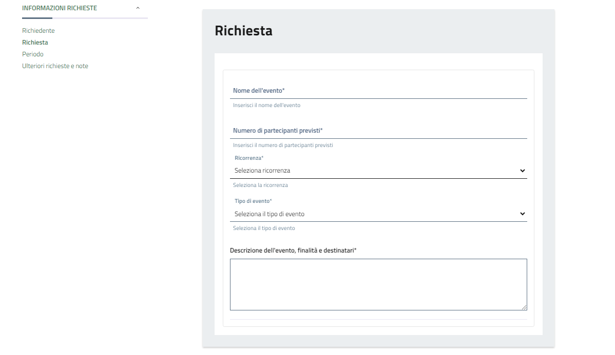
Task: Focus the Nome dell'evento input field
Action: pyautogui.click(x=378, y=91)
